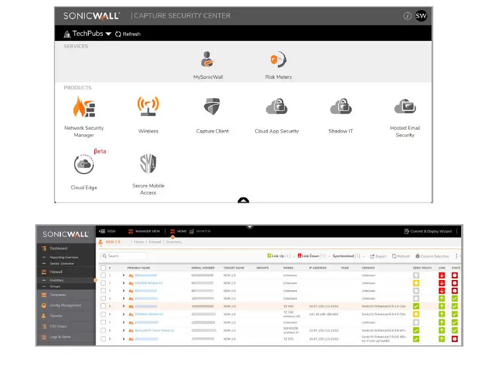
Task: Check the checkbox for row 1
Action: pos(103,275)
